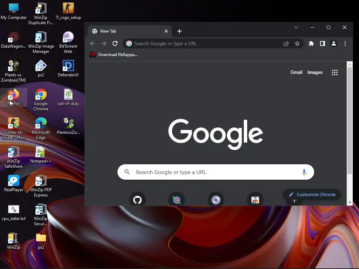The image size is (359, 269).
Task: Minimize the Chrome window
Action: point(312,27)
